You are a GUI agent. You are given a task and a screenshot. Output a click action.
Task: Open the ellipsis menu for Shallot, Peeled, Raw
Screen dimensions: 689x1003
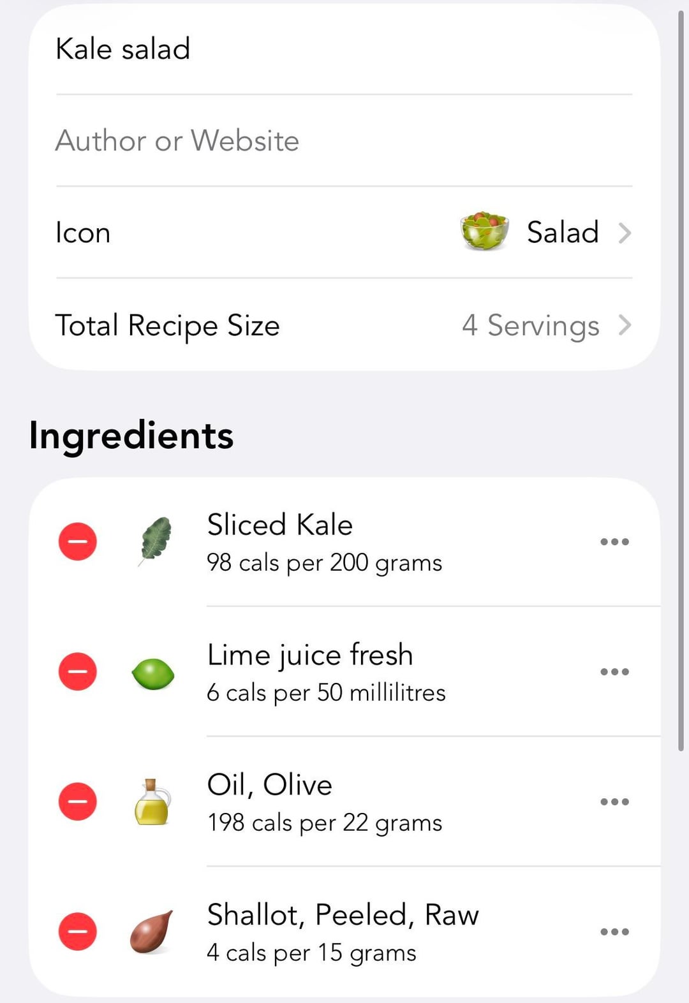[614, 932]
